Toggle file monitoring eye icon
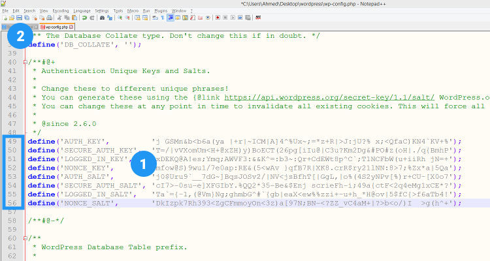The image size is (490, 261). 208,18
